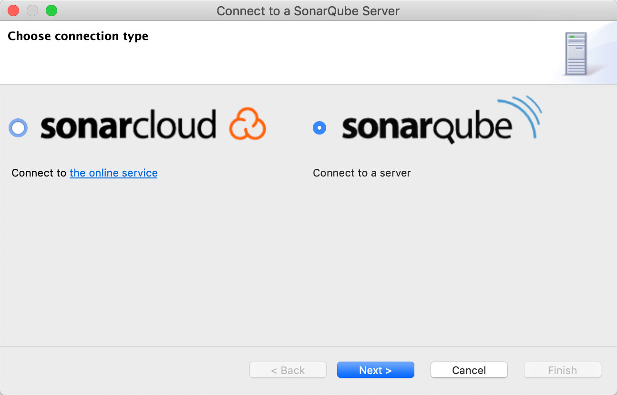This screenshot has height=395, width=617.
Task: Select the SonarCloud radio button
Action: [x=18, y=127]
